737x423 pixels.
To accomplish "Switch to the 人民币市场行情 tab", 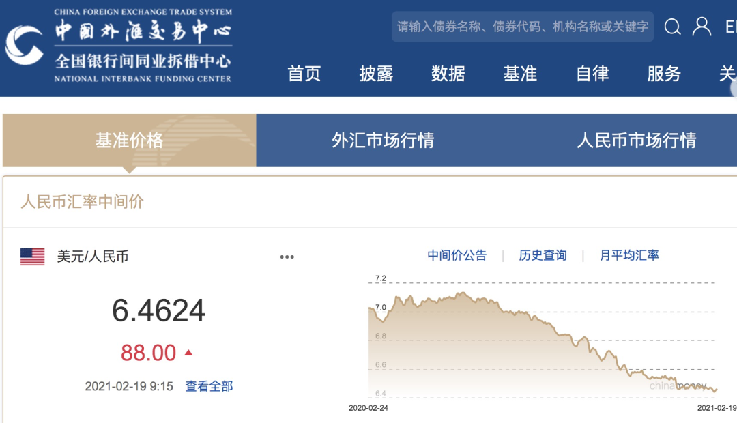I will tap(636, 140).
